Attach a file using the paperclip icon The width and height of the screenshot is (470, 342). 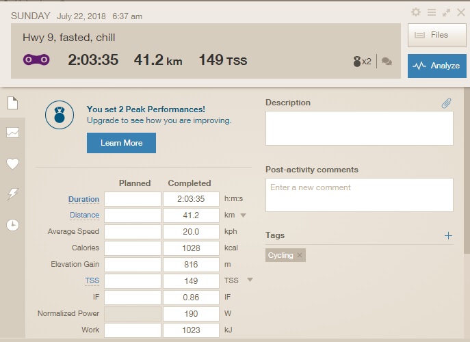pyautogui.click(x=446, y=103)
